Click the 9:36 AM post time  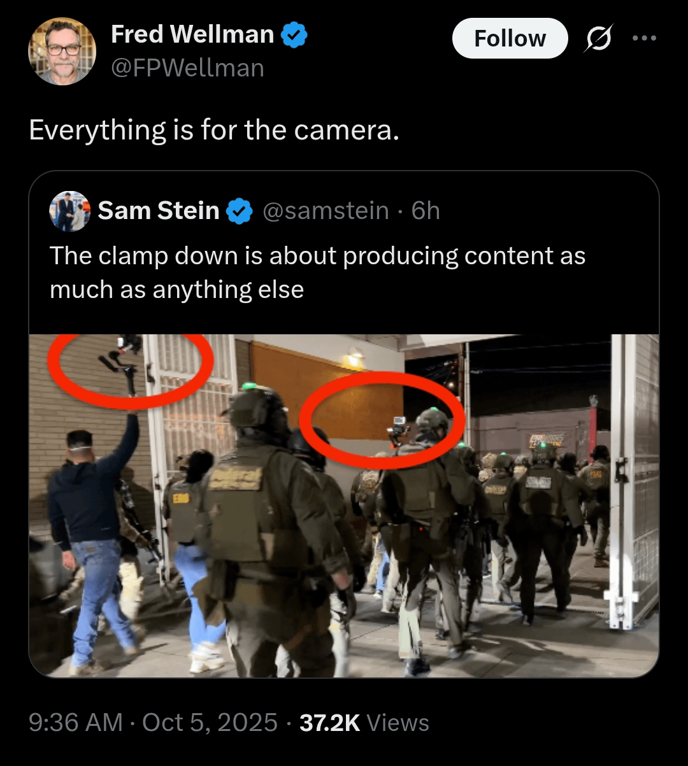pos(76,723)
